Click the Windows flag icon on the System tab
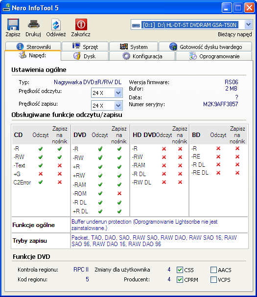 [124, 46]
